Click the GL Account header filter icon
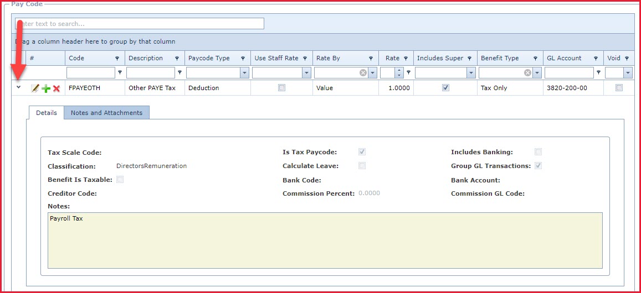641x293 pixels. (x=596, y=59)
